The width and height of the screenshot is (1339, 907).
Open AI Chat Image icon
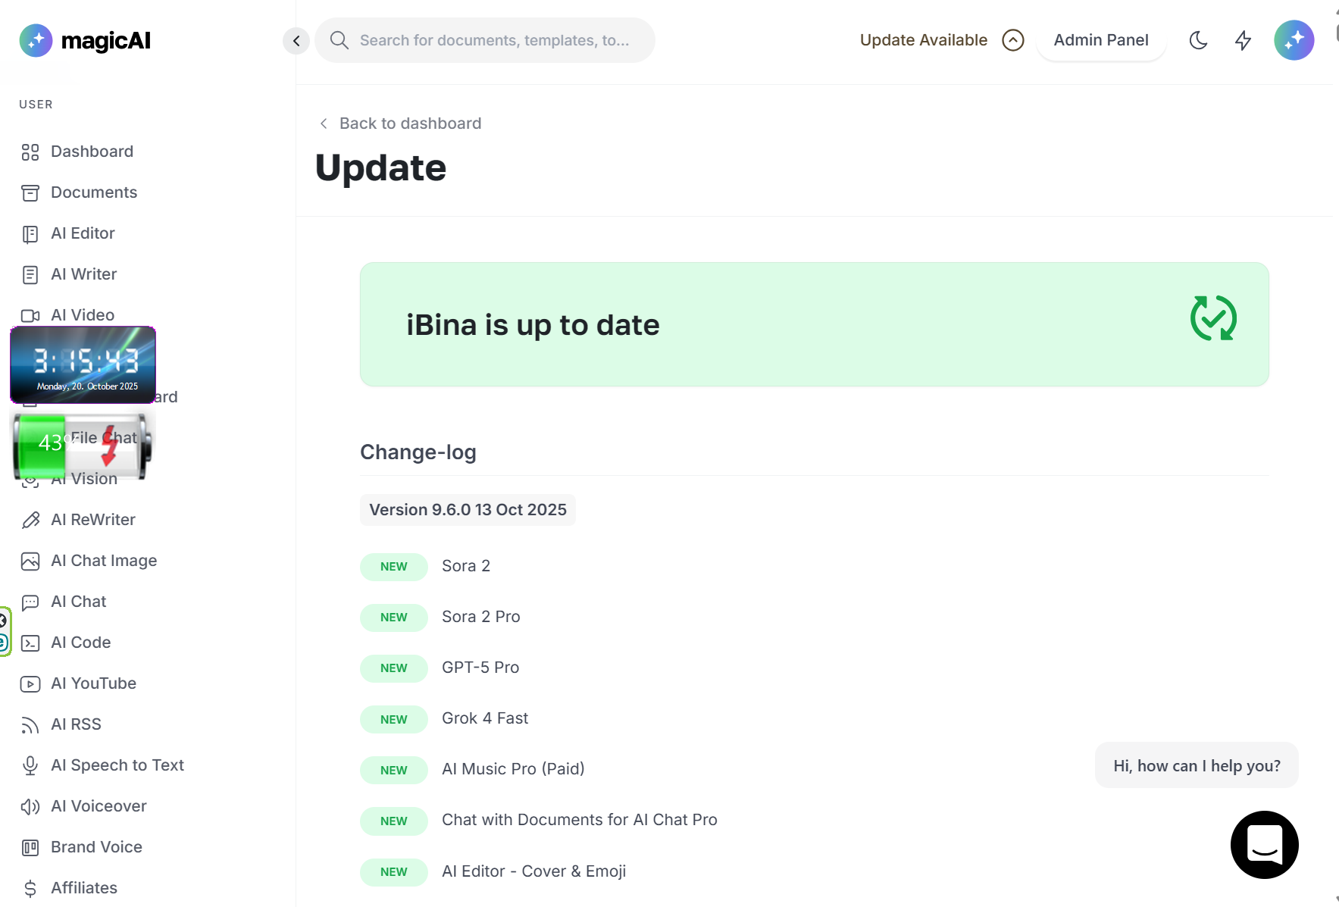[x=30, y=561]
